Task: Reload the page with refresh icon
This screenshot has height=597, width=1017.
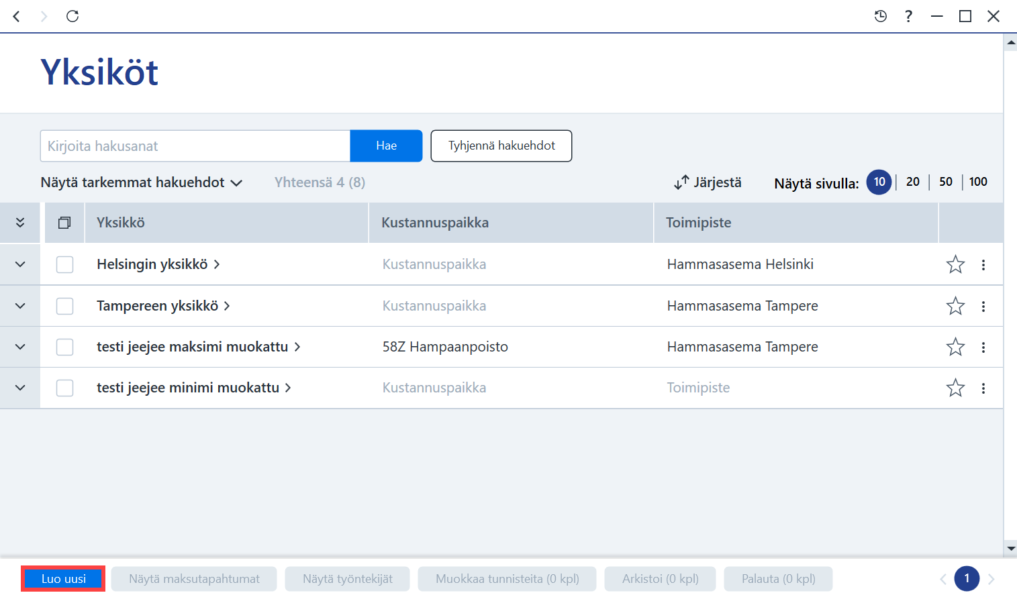Action: click(72, 16)
